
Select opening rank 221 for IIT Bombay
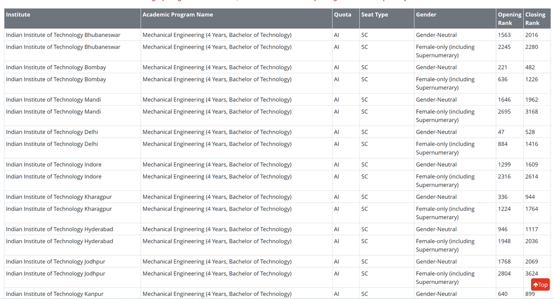pos(502,68)
